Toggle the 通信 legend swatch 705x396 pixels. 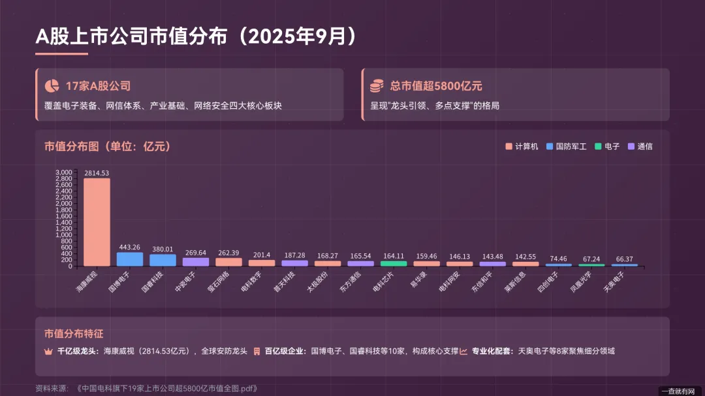[x=631, y=146]
